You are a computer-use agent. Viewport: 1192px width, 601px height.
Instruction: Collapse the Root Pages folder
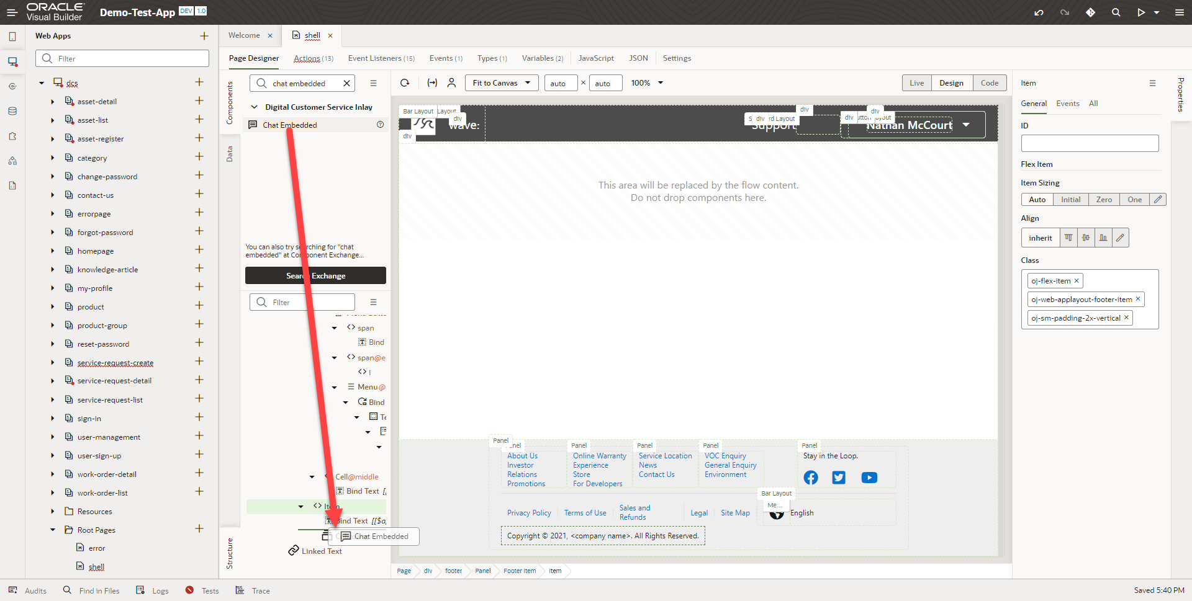pyautogui.click(x=53, y=530)
